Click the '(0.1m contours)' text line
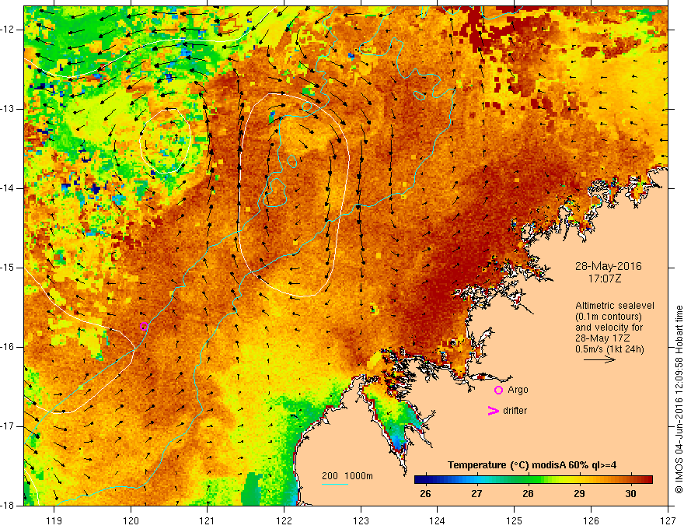This screenshot has height=529, width=684. pyautogui.click(x=609, y=317)
